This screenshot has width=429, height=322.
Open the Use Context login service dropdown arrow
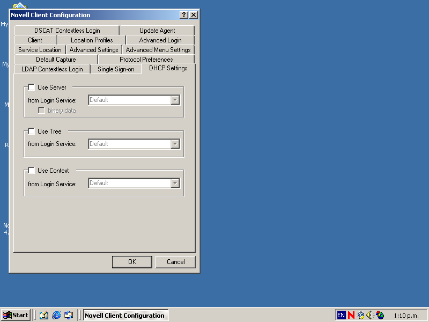click(175, 183)
